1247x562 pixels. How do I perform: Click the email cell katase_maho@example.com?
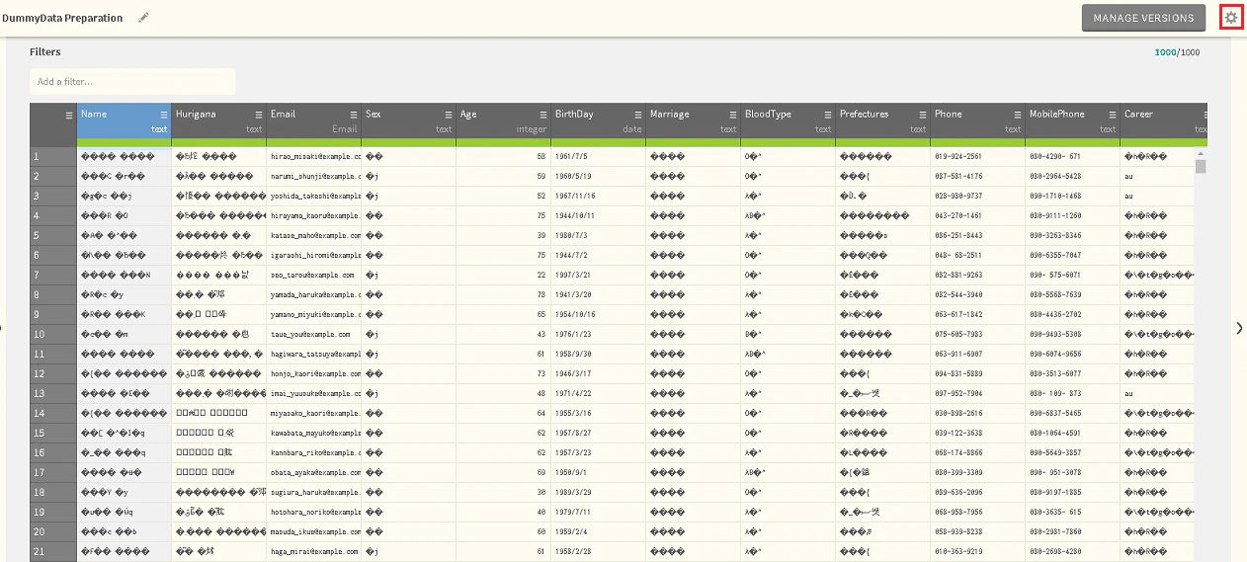314,236
